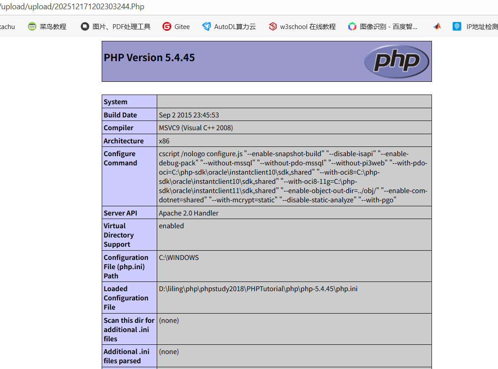Screen dimensions: 498x369
Task: Click the Architecture row label
Action: point(124,141)
